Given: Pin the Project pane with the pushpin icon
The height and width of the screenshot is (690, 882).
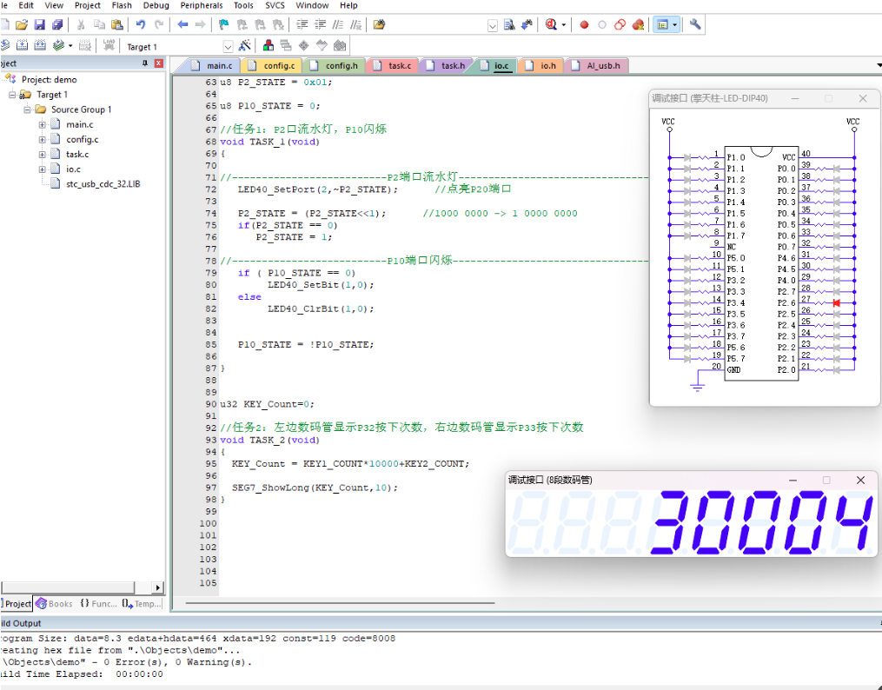Looking at the screenshot, I should click(144, 63).
